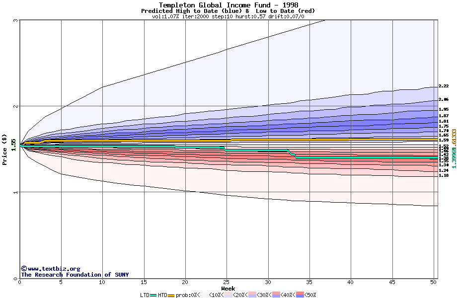The height and width of the screenshot is (298, 457).
Task: Click the end value label "1.87"
Action: tap(444, 116)
